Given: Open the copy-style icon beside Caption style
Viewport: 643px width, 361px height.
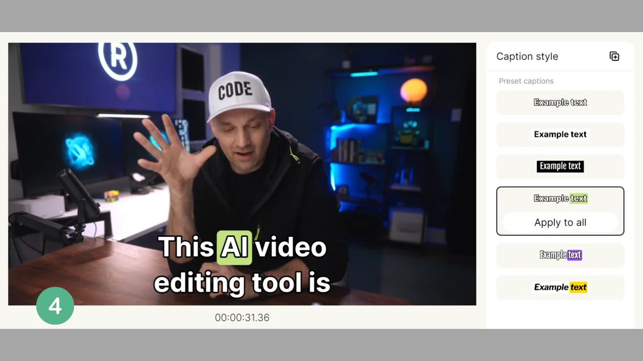Looking at the screenshot, I should coord(614,56).
